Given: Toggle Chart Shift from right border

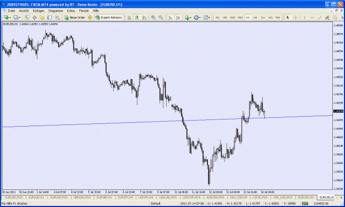Looking at the screenshot, I should (178, 18).
